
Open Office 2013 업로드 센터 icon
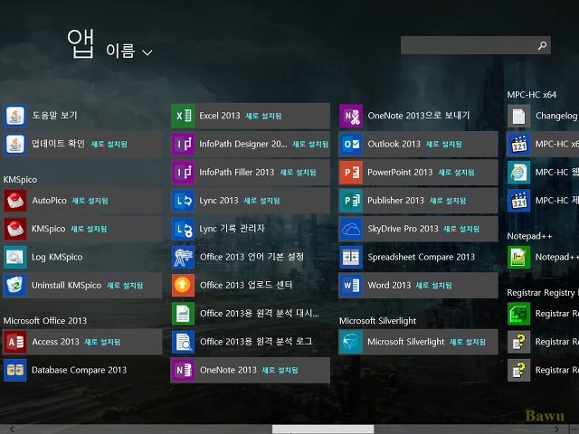coord(183,286)
